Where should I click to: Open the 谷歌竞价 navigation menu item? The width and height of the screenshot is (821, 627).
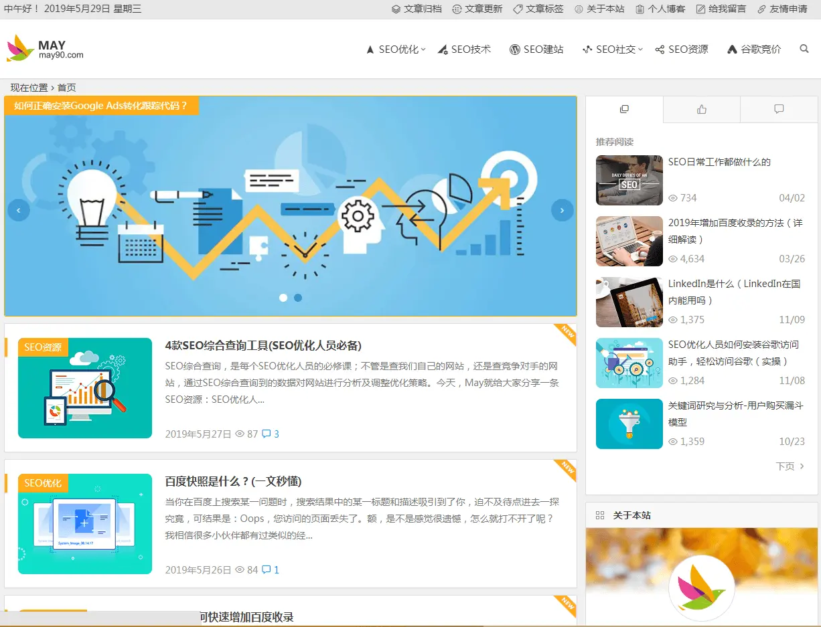click(754, 50)
